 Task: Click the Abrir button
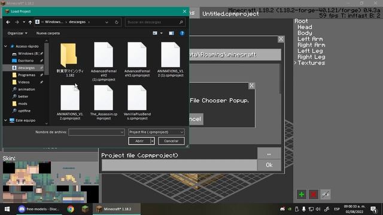click(x=139, y=141)
